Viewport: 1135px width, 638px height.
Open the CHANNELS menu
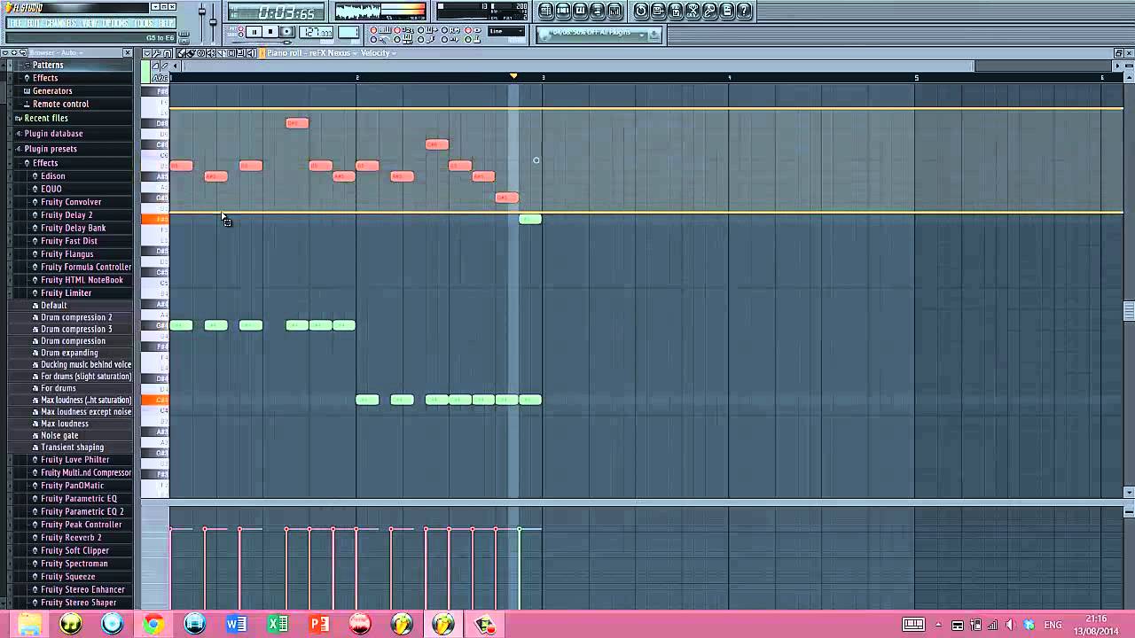tap(61, 23)
